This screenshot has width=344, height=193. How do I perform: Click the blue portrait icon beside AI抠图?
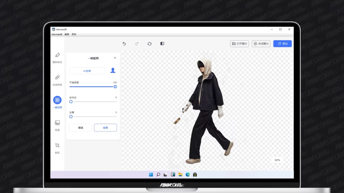113,70
